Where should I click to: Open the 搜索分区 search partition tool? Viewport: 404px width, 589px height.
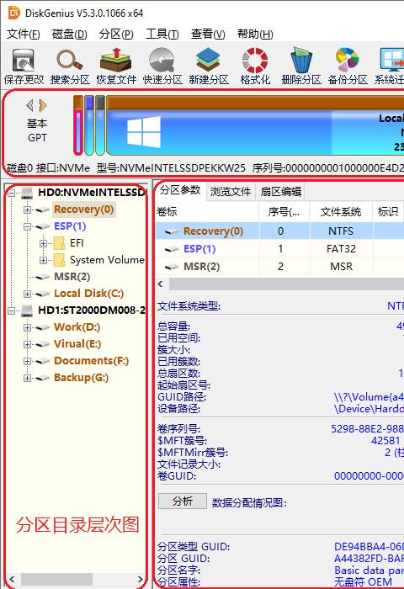tap(70, 66)
